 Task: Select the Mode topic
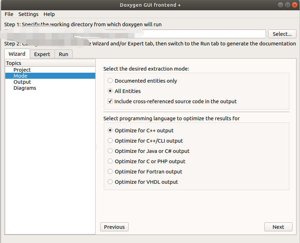(x=20, y=76)
